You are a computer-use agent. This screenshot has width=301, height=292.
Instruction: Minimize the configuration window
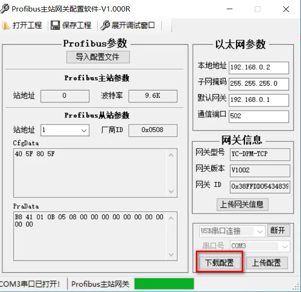(230, 9)
